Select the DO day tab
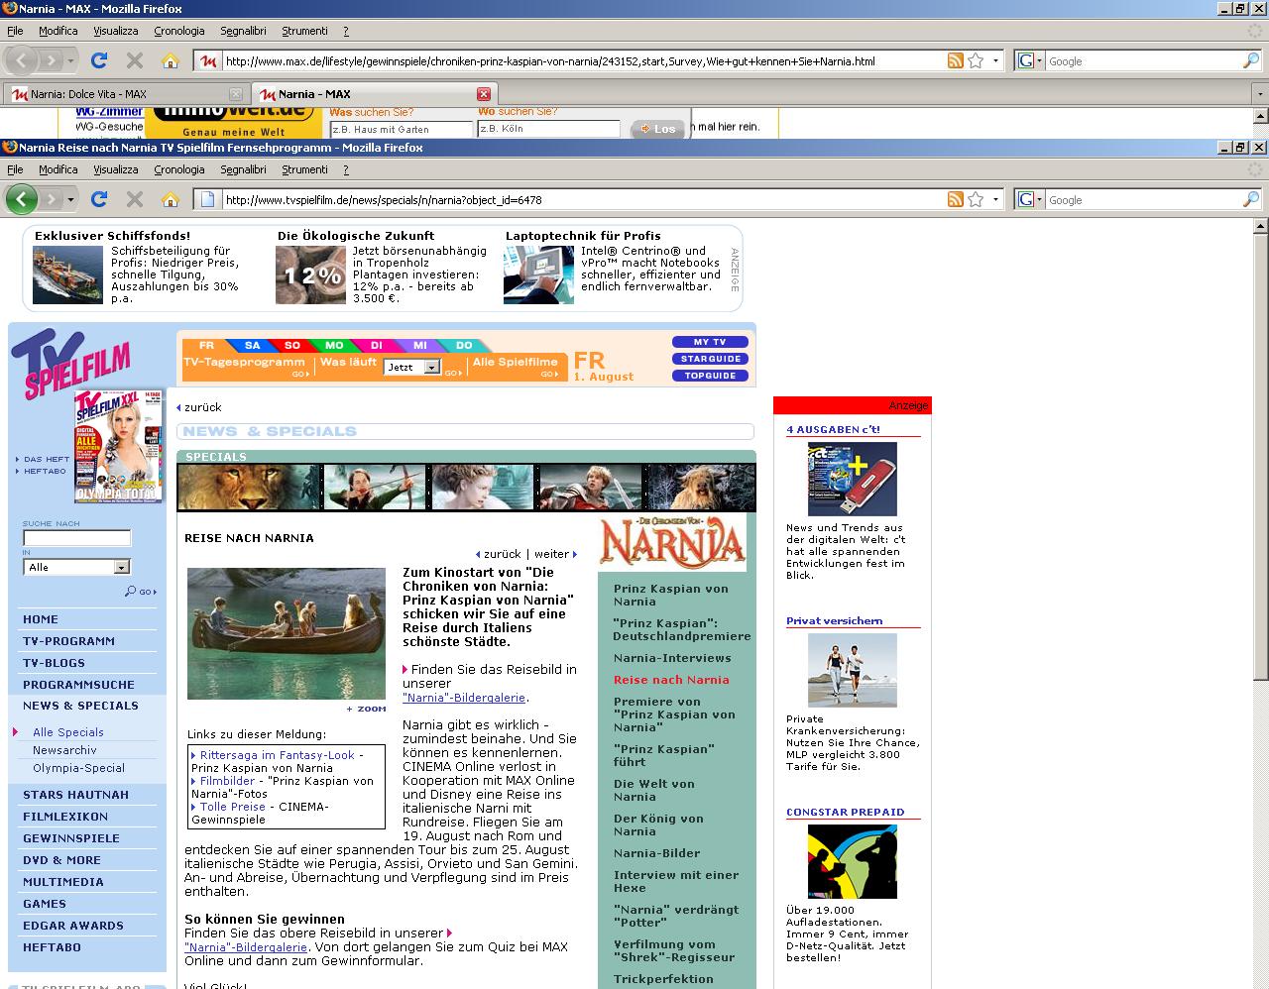1269x989 pixels. pos(464,346)
